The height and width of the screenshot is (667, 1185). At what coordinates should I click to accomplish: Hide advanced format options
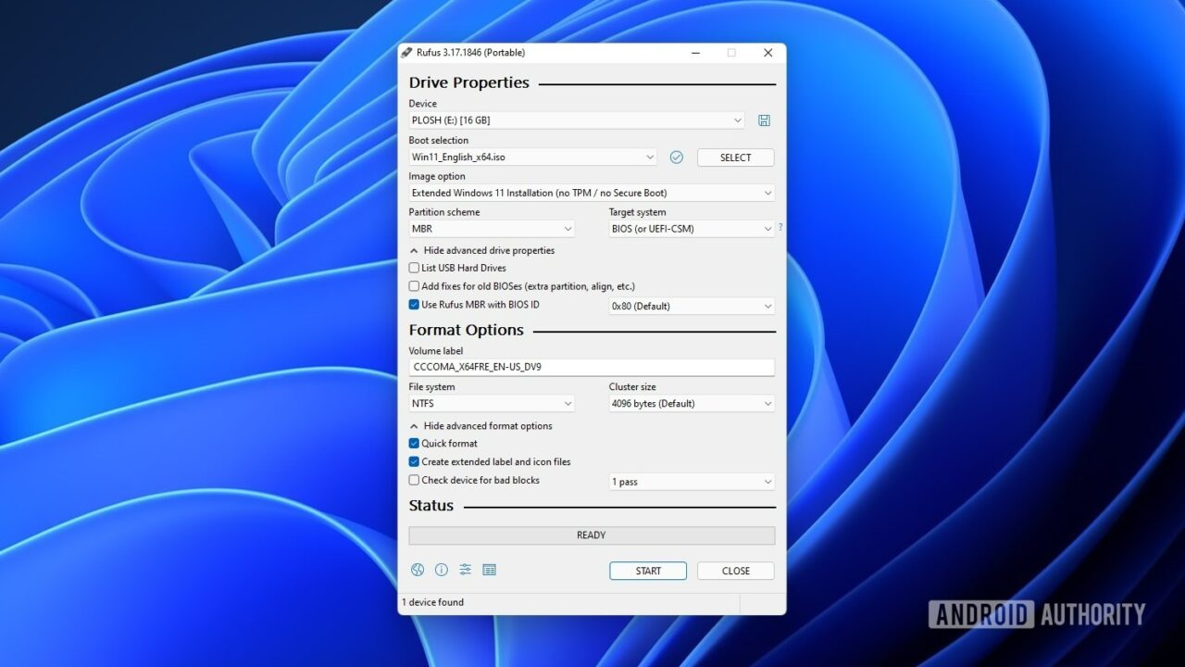click(480, 425)
